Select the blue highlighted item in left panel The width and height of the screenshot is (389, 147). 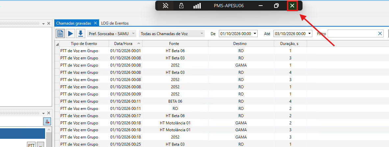pyautogui.click(x=23, y=133)
